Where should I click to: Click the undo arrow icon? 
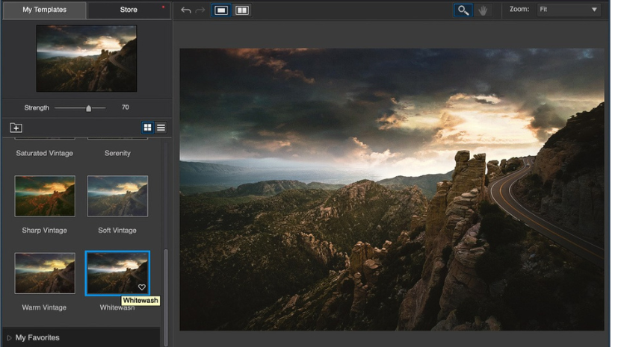pyautogui.click(x=185, y=10)
